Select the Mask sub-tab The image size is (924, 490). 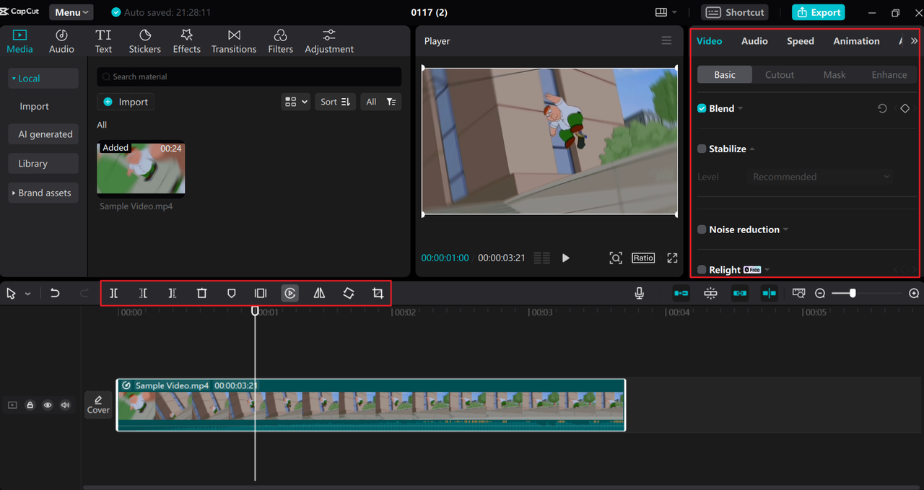pyautogui.click(x=834, y=75)
